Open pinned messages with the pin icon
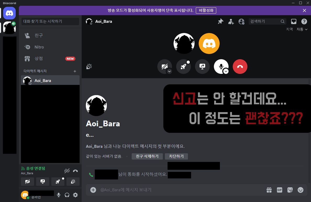311x202 pixels. click(221, 21)
